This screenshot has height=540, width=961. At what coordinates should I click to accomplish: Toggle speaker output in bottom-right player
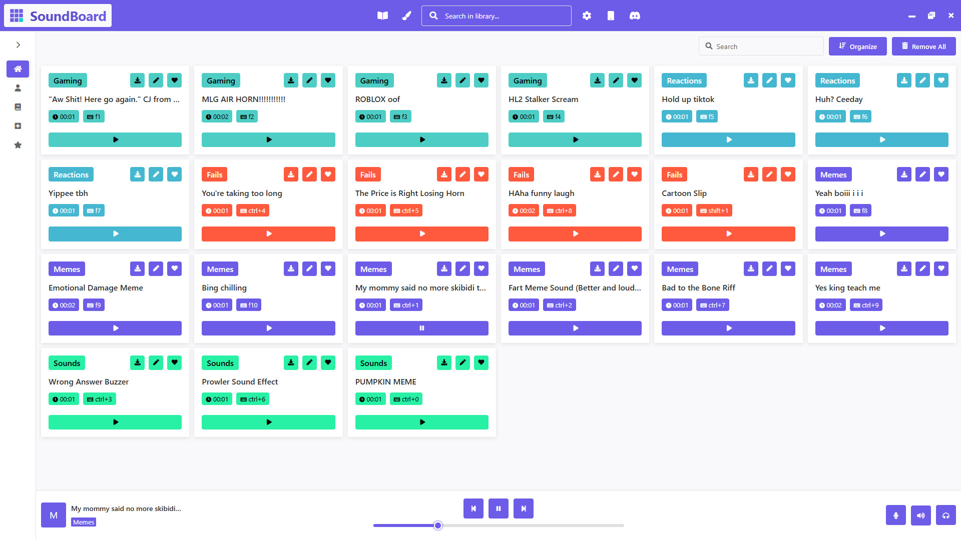click(x=921, y=515)
